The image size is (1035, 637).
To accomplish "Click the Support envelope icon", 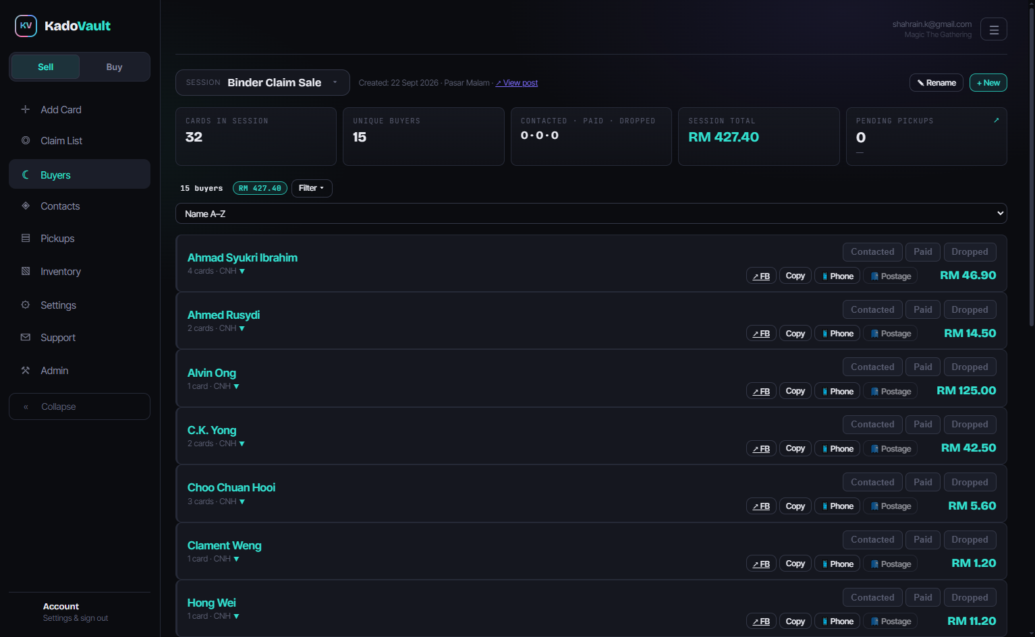I will tap(26, 337).
